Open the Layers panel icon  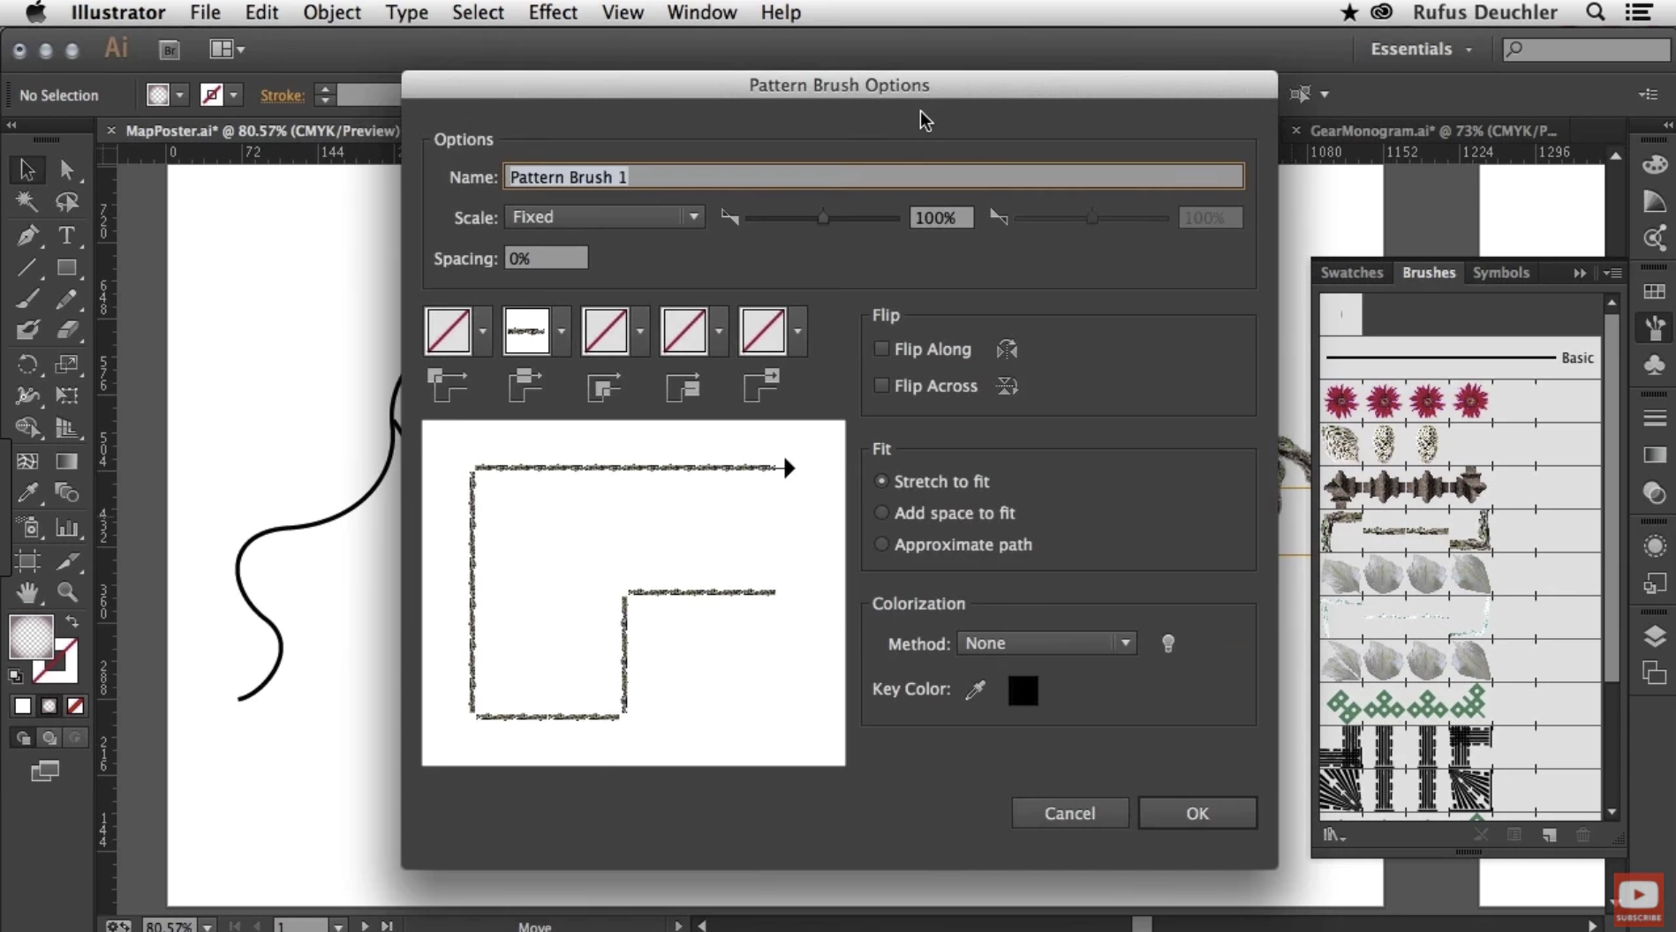1655,635
